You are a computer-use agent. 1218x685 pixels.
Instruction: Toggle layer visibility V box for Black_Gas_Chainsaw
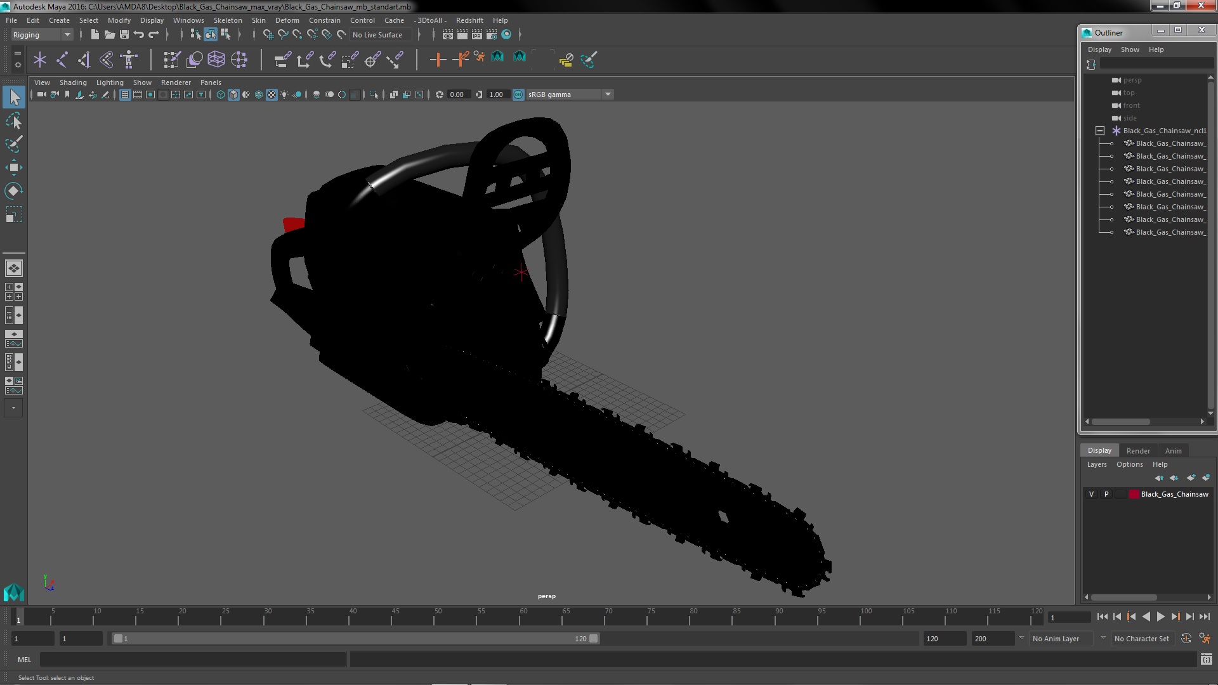click(1091, 494)
